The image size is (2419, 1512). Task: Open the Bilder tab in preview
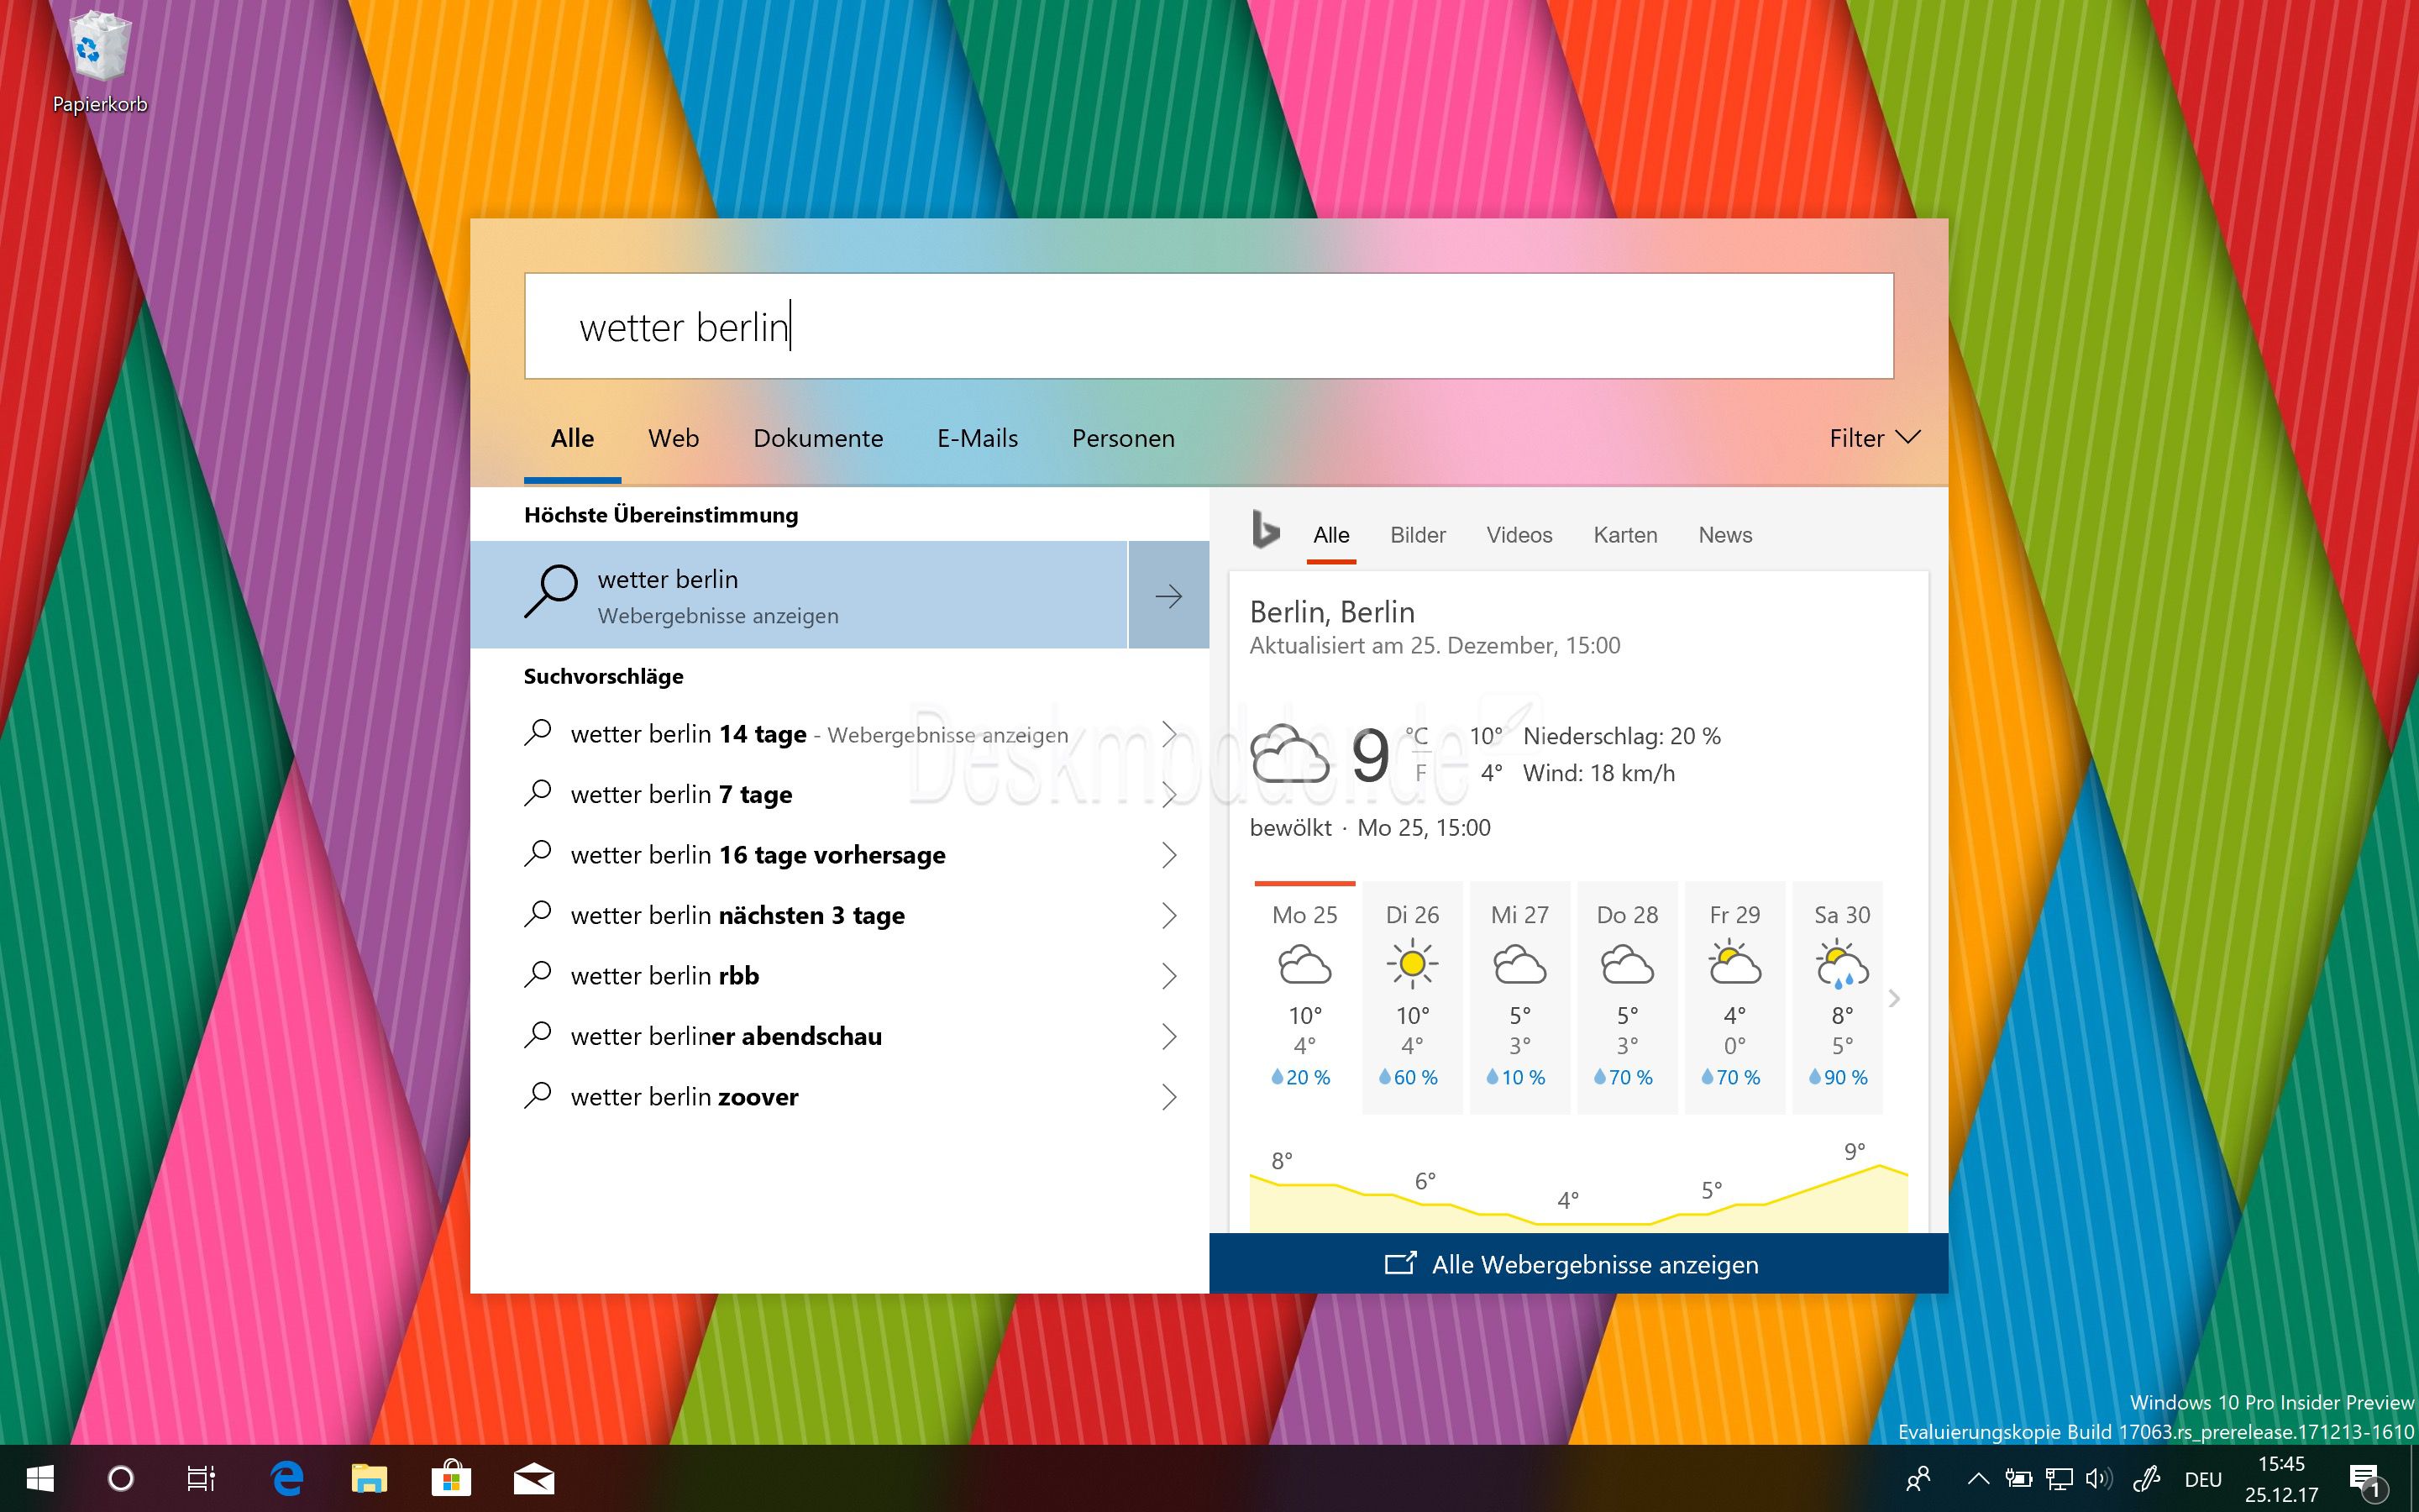(x=1418, y=535)
